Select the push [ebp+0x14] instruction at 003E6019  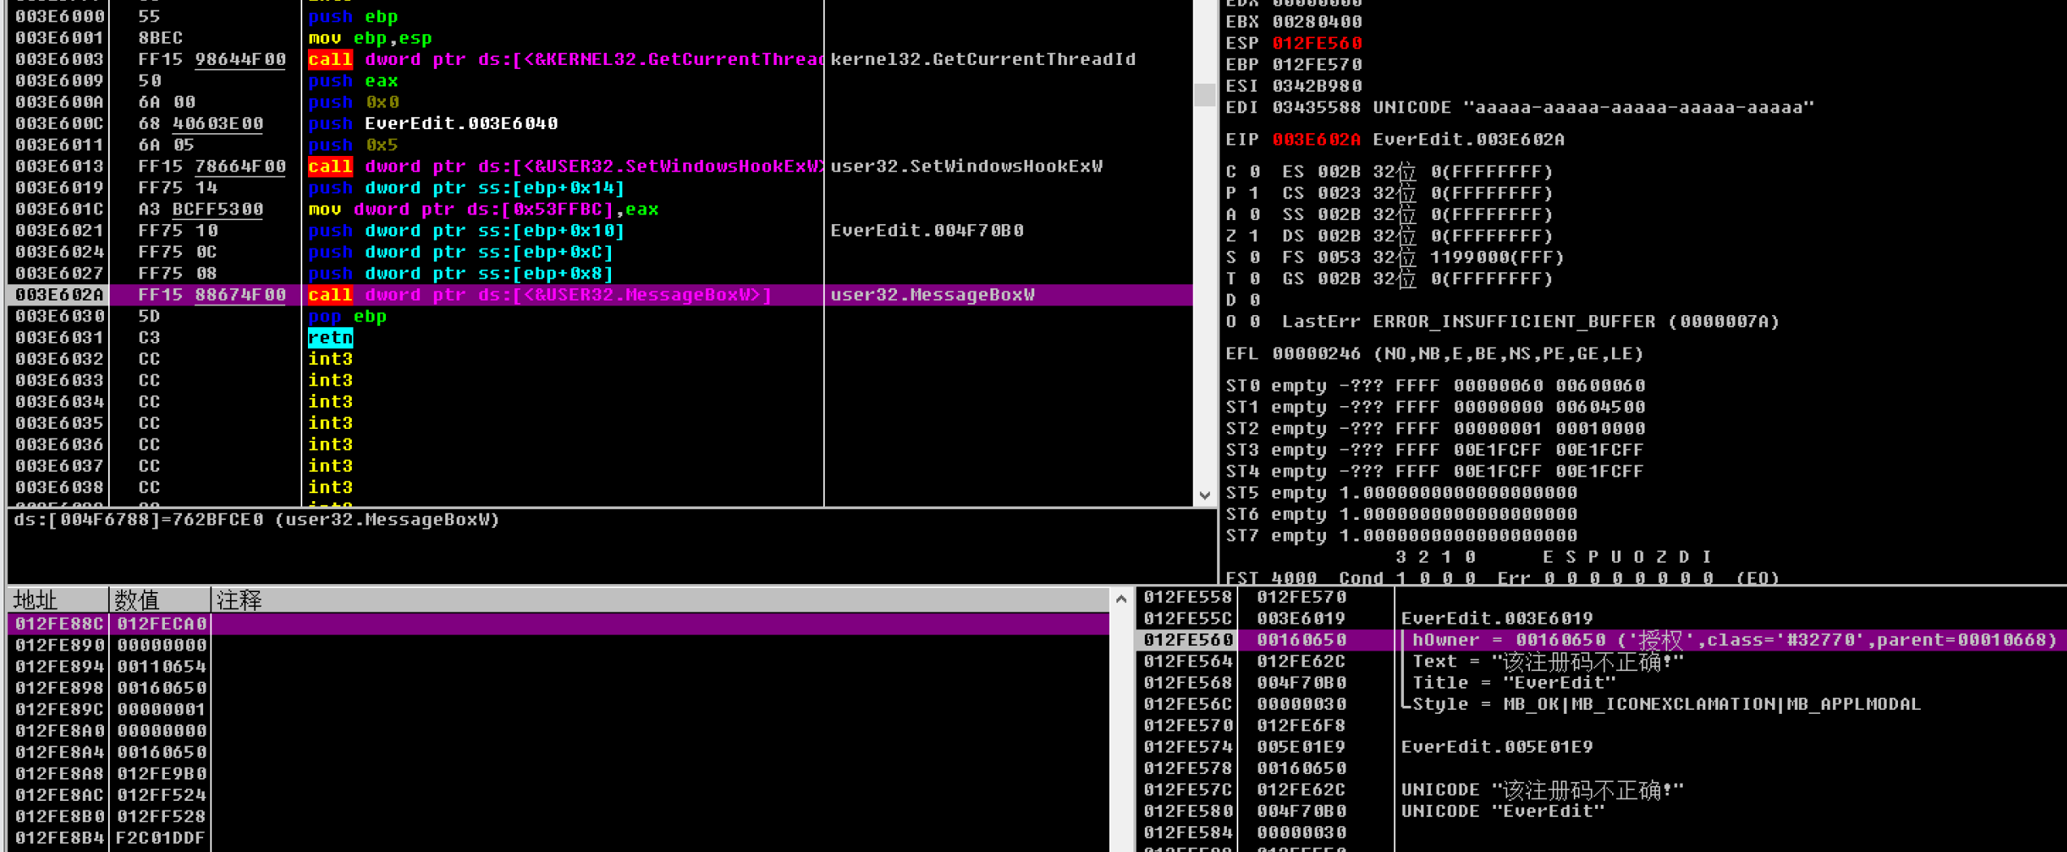coord(600,188)
